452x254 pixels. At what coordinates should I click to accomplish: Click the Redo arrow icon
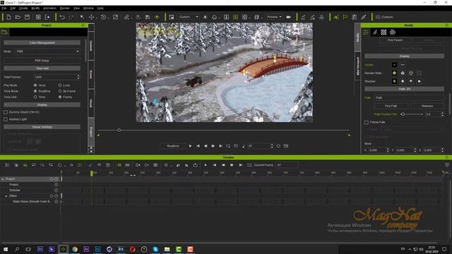pyautogui.click(x=71, y=17)
